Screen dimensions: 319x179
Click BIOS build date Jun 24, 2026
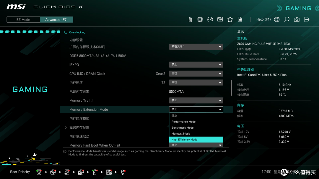pos(288,54)
